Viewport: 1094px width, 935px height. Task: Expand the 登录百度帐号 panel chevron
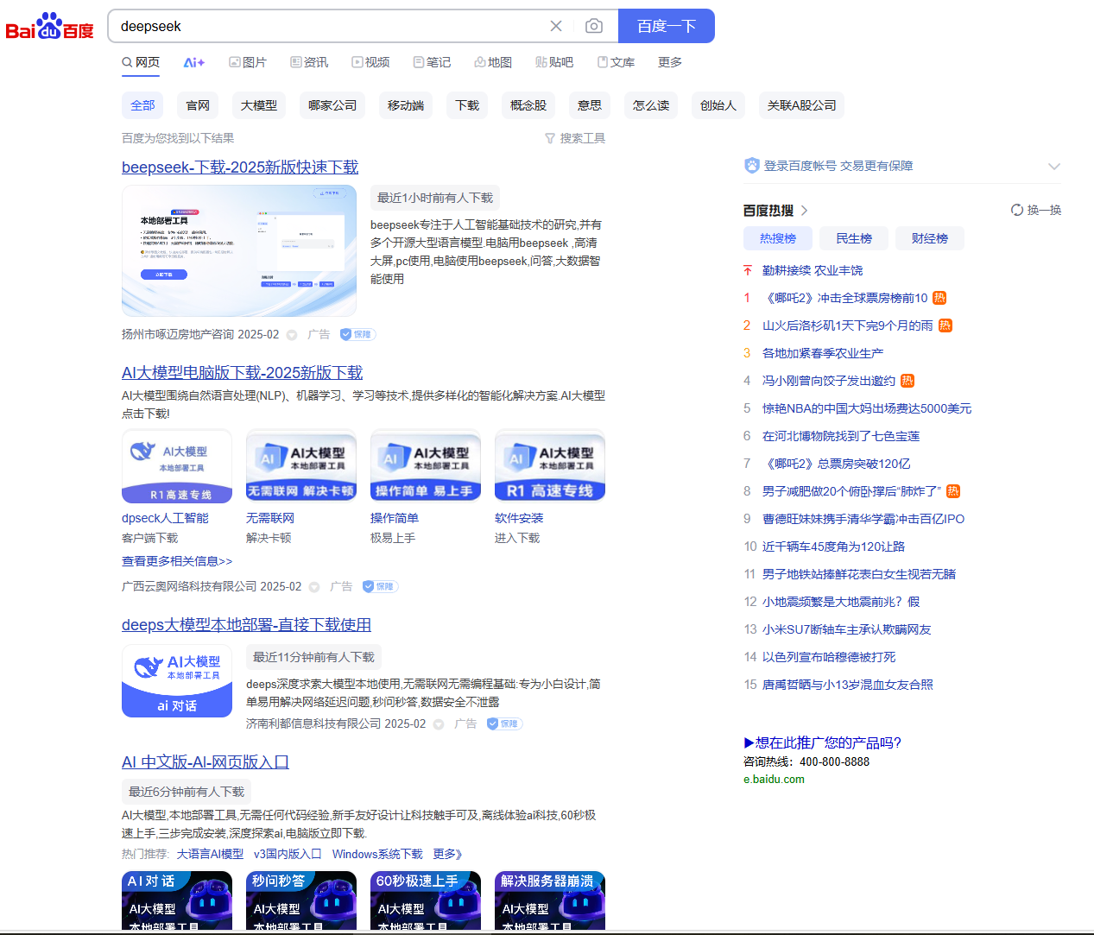point(1053,166)
